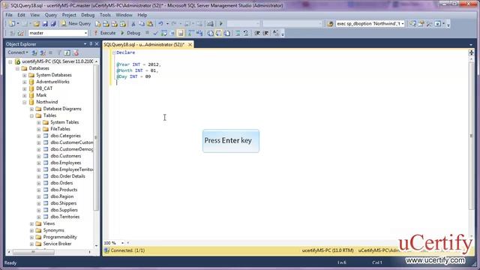480x270 pixels.
Task: Toggle IntelliSense enabled button
Action: point(181,33)
